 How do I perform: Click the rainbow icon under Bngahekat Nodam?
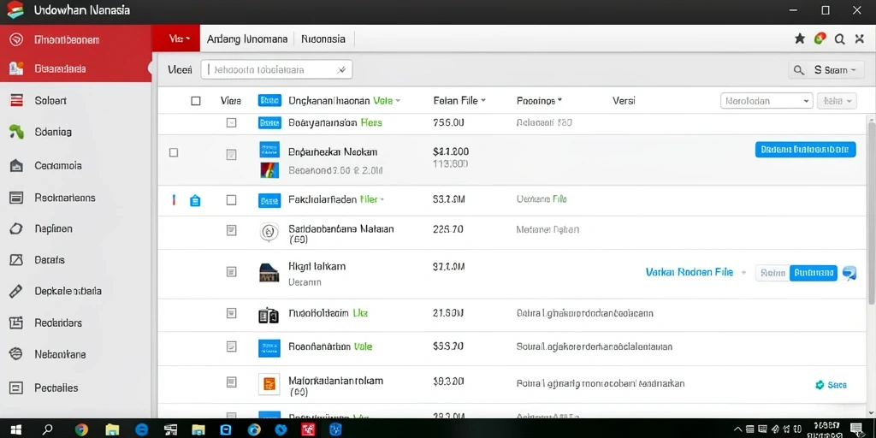click(269, 170)
